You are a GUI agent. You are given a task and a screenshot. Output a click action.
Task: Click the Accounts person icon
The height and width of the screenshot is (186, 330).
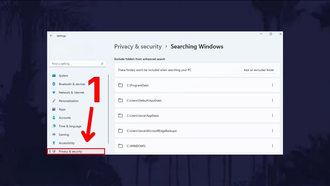54,118
